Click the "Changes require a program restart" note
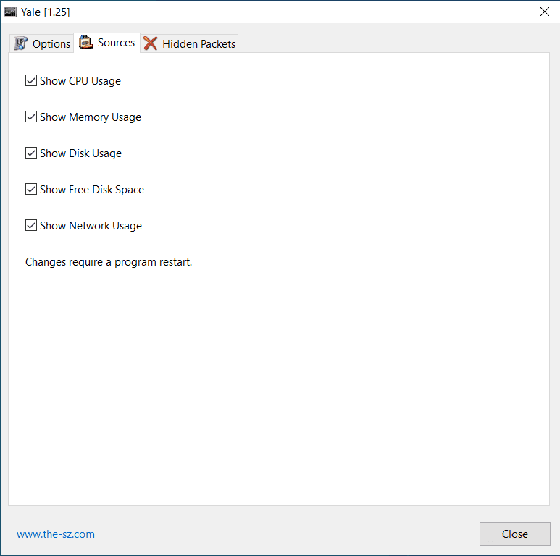Image resolution: width=560 pixels, height=556 pixels. coord(109,262)
